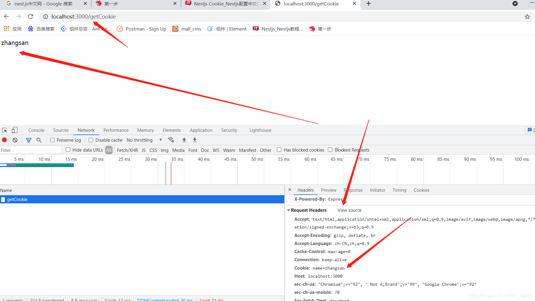Go back to the previous page
This screenshot has height=301, width=535.
(x=7, y=16)
